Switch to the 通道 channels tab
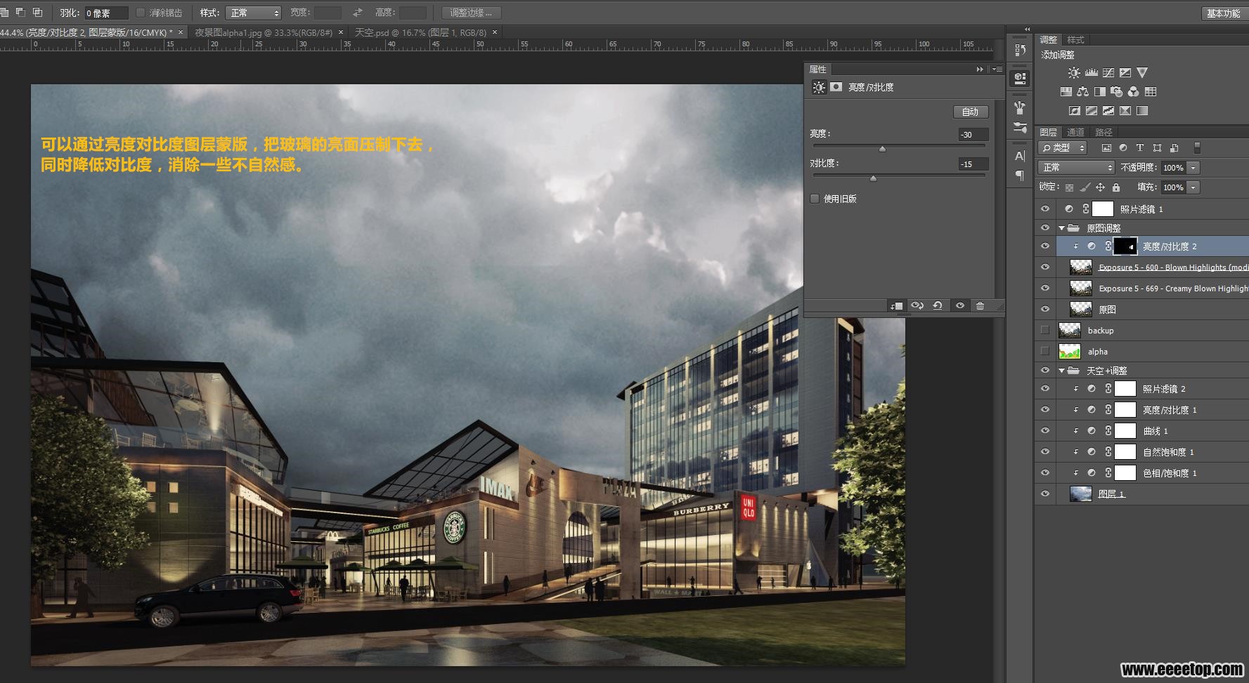The image size is (1249, 683). [x=1075, y=132]
